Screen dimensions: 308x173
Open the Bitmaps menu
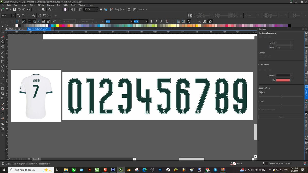[x=50, y=5]
